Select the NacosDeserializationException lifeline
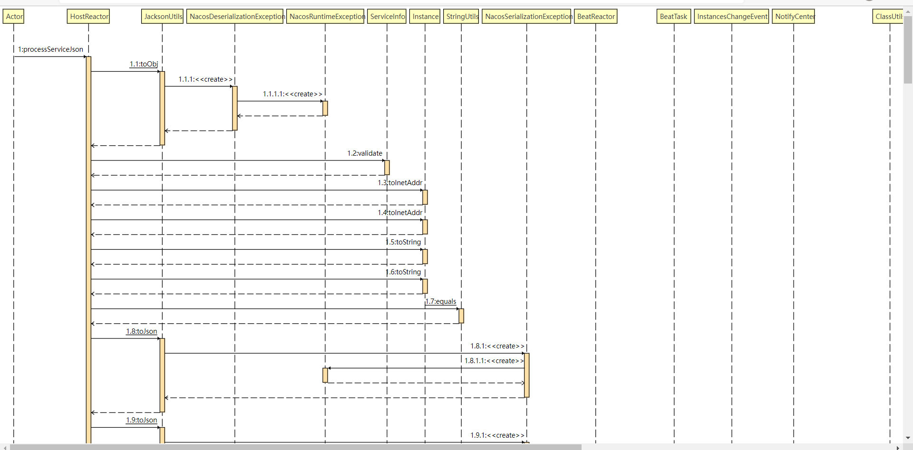Image resolution: width=913 pixels, height=450 pixels. tap(236, 16)
